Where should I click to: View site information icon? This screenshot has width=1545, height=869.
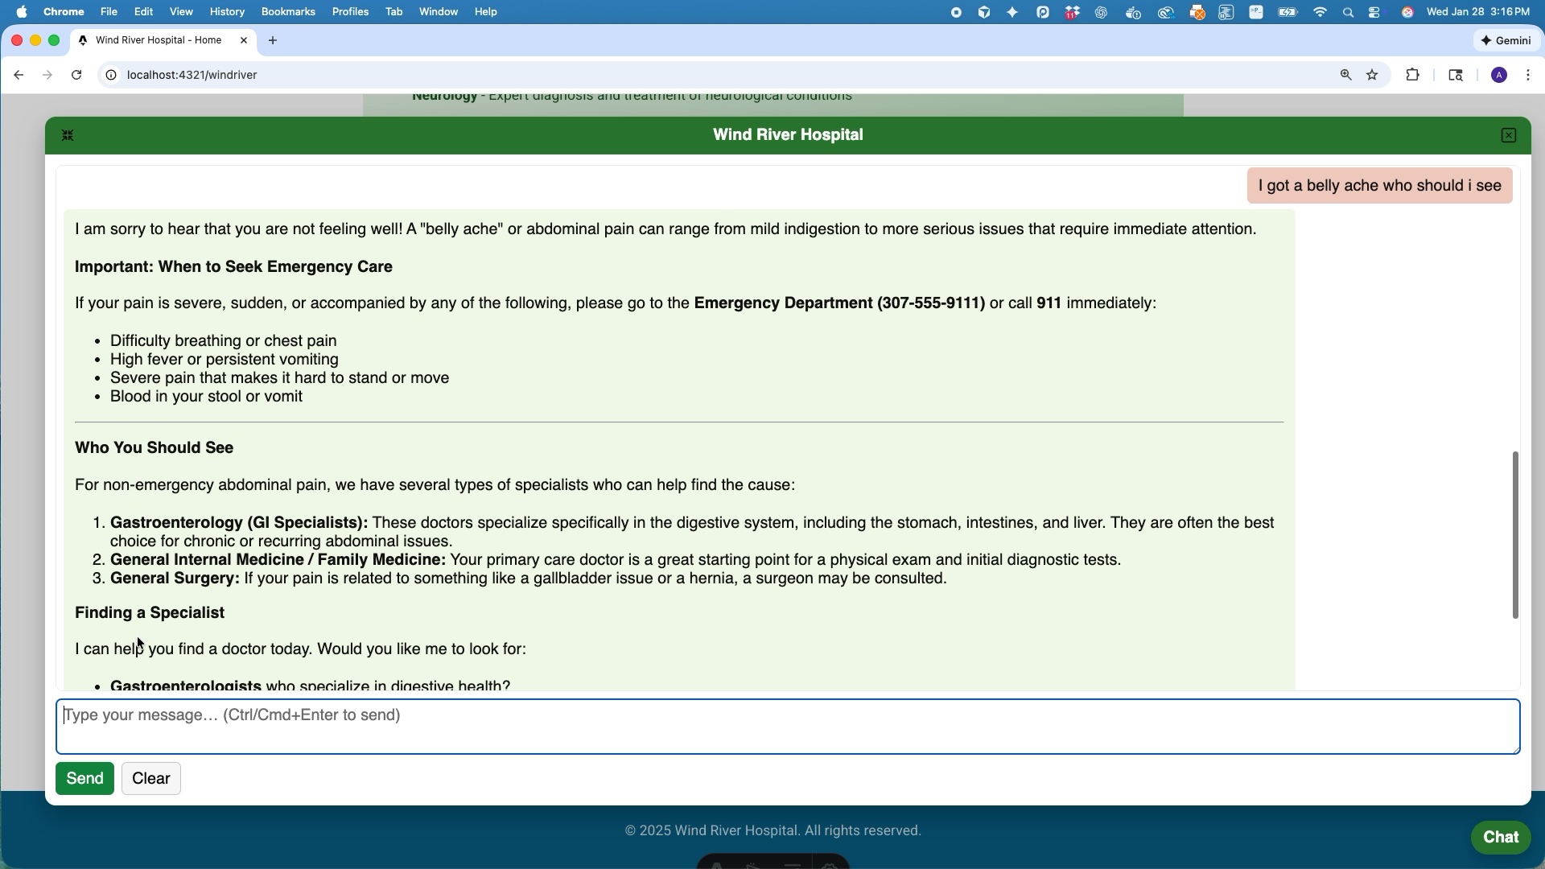coord(111,75)
